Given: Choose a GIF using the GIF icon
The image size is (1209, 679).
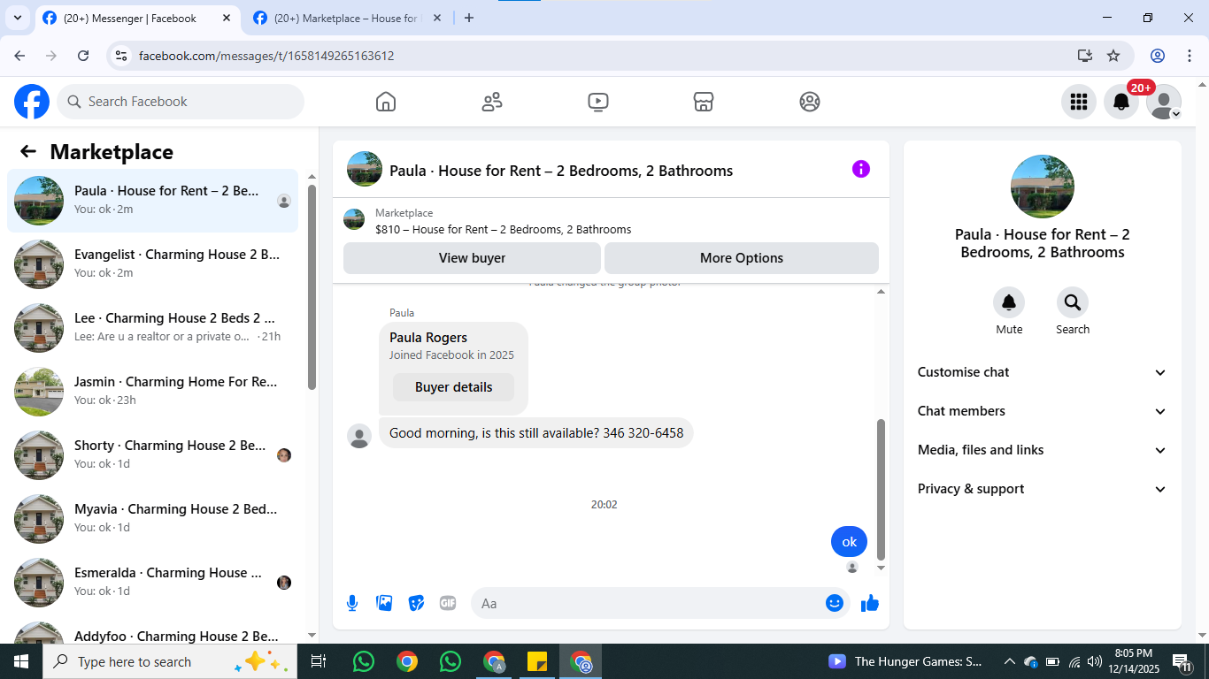Looking at the screenshot, I should 448,603.
